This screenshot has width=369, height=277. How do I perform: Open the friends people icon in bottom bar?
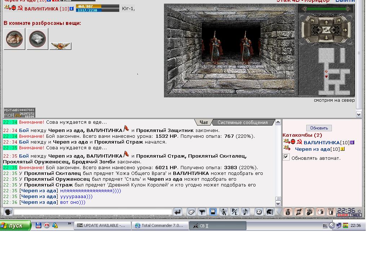point(320,212)
